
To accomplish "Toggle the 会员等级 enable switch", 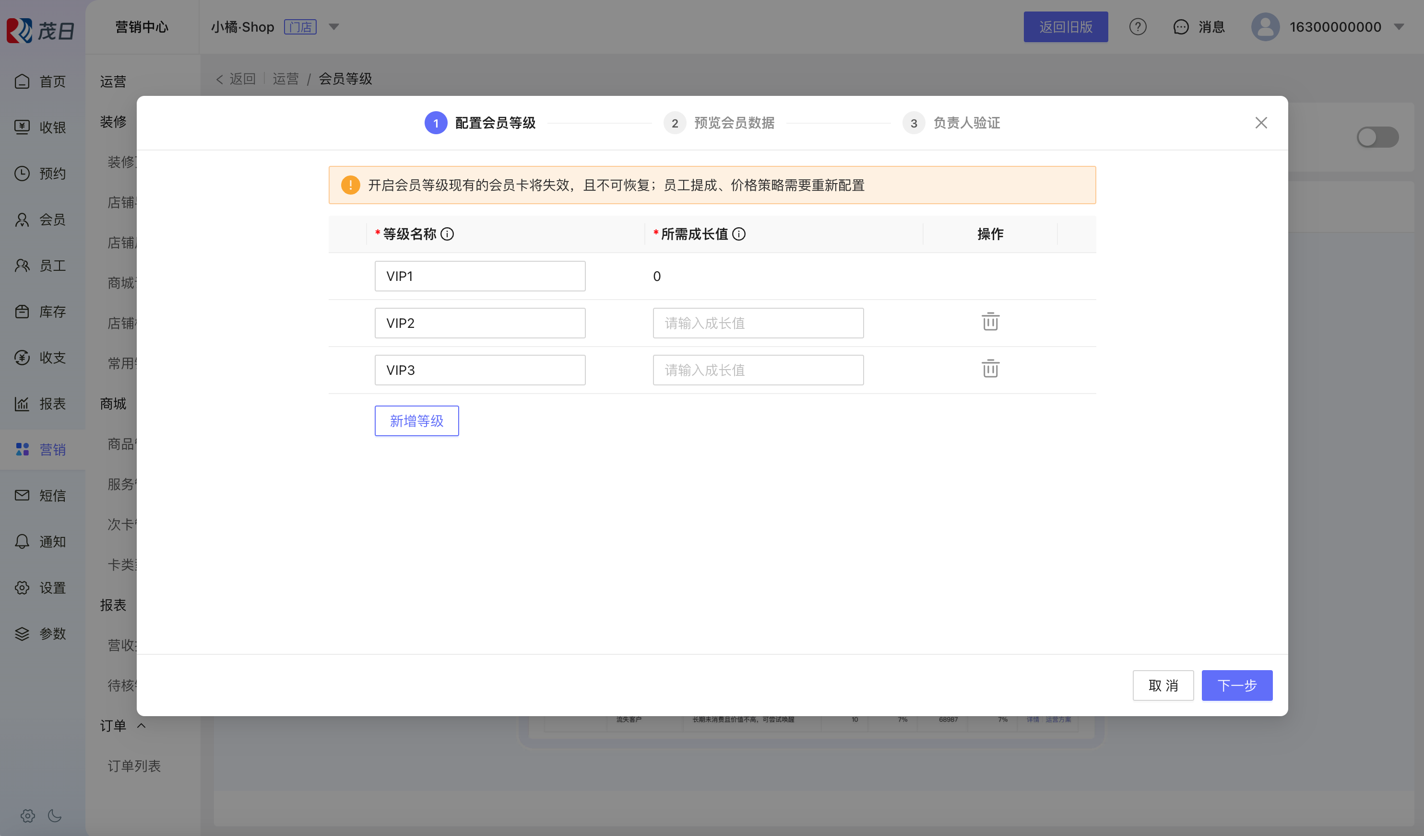I will click(x=1377, y=137).
